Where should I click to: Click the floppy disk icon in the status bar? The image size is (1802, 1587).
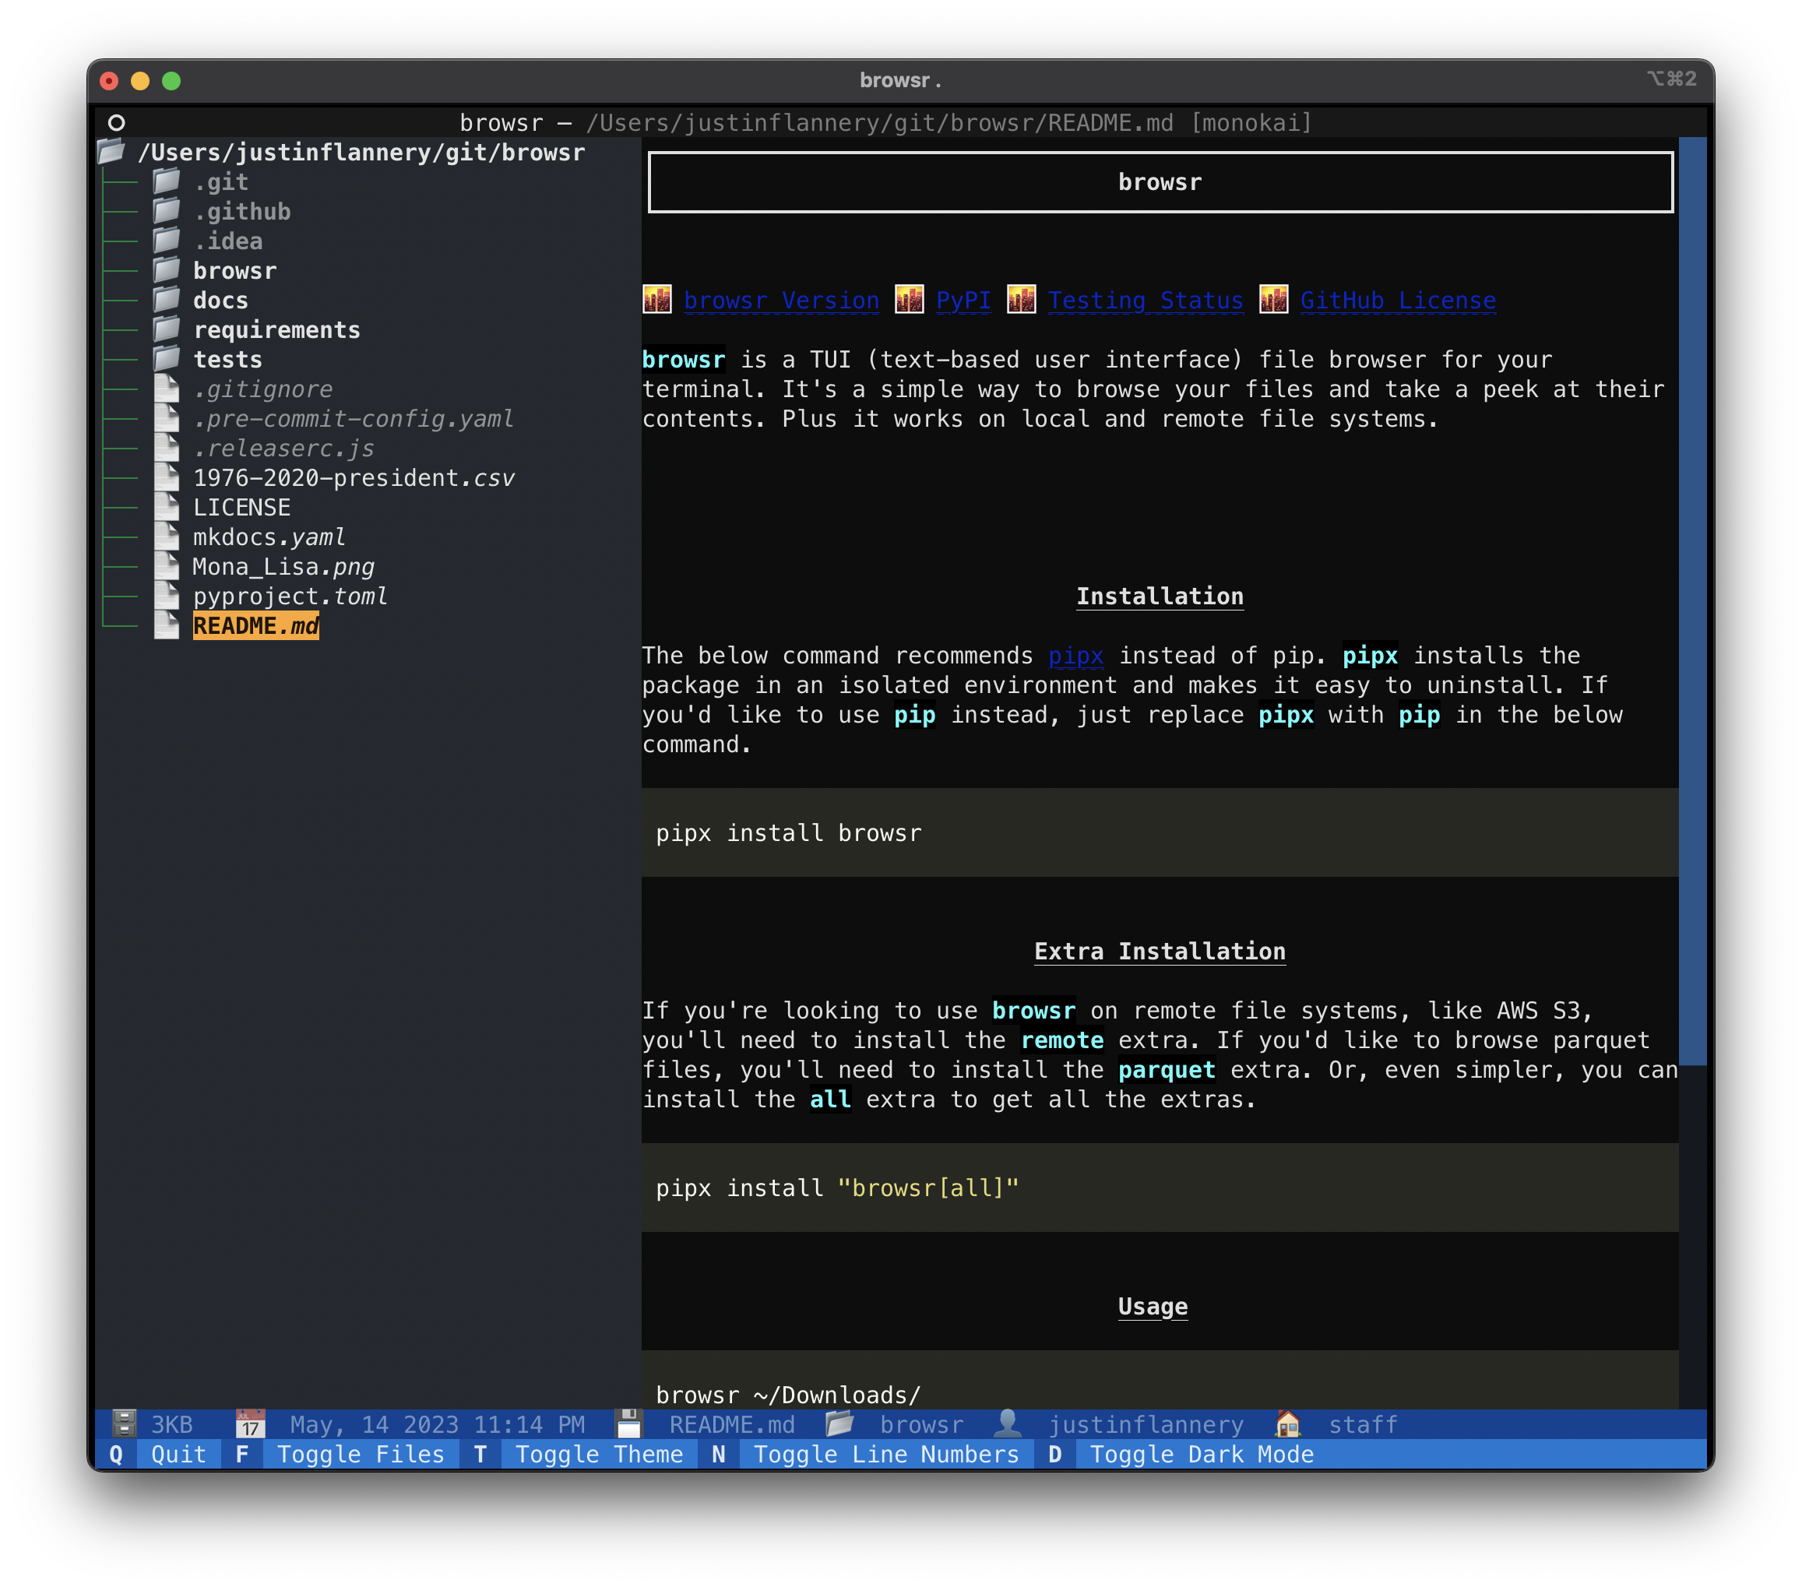pyautogui.click(x=628, y=1423)
